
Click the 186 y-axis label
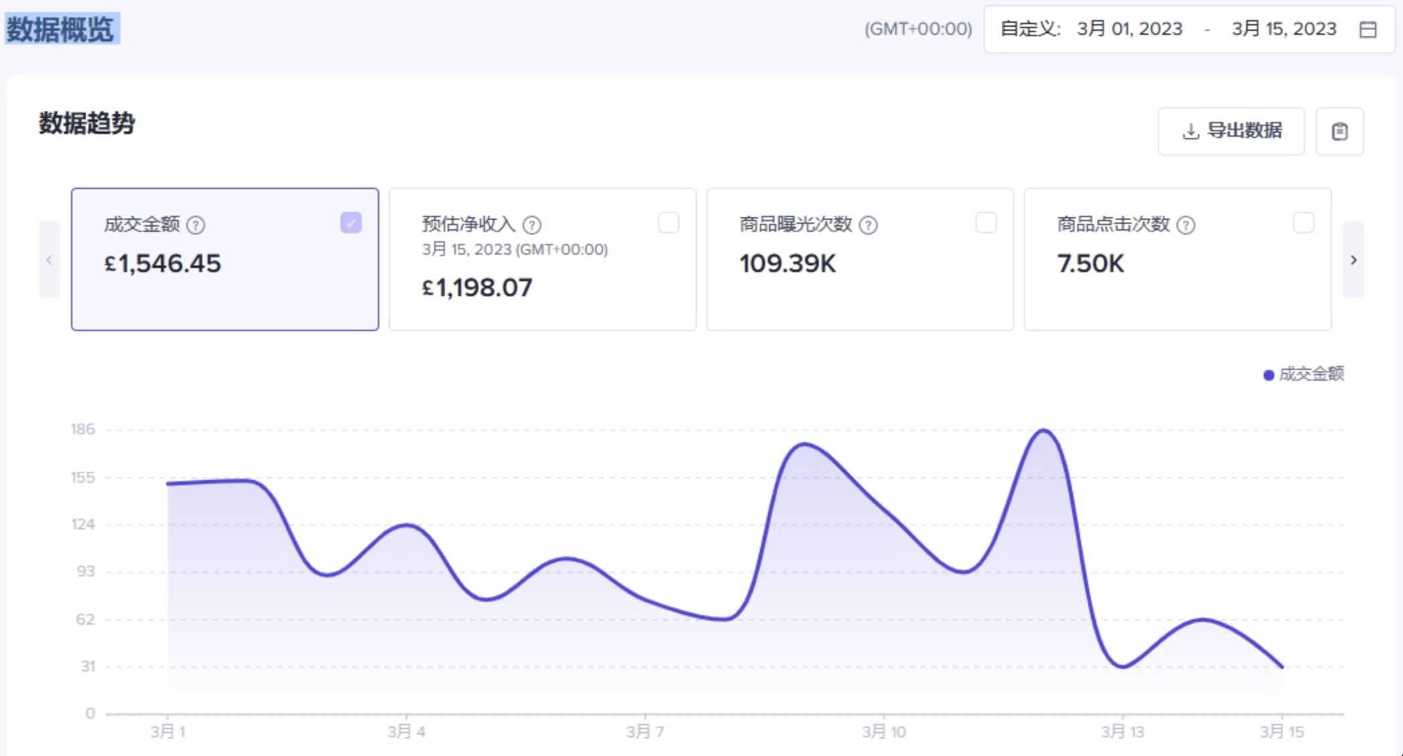(x=83, y=429)
